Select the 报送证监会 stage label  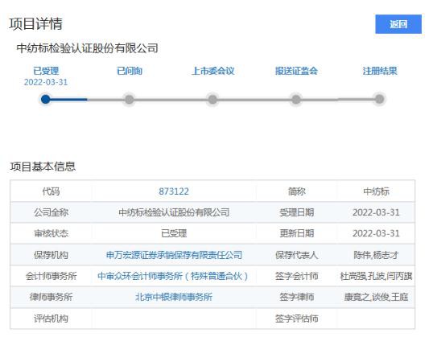pyautogui.click(x=296, y=71)
